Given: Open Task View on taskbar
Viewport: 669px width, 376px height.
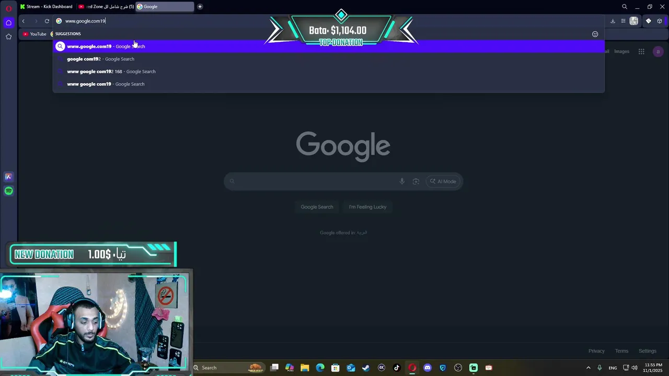Looking at the screenshot, I should pyautogui.click(x=274, y=368).
